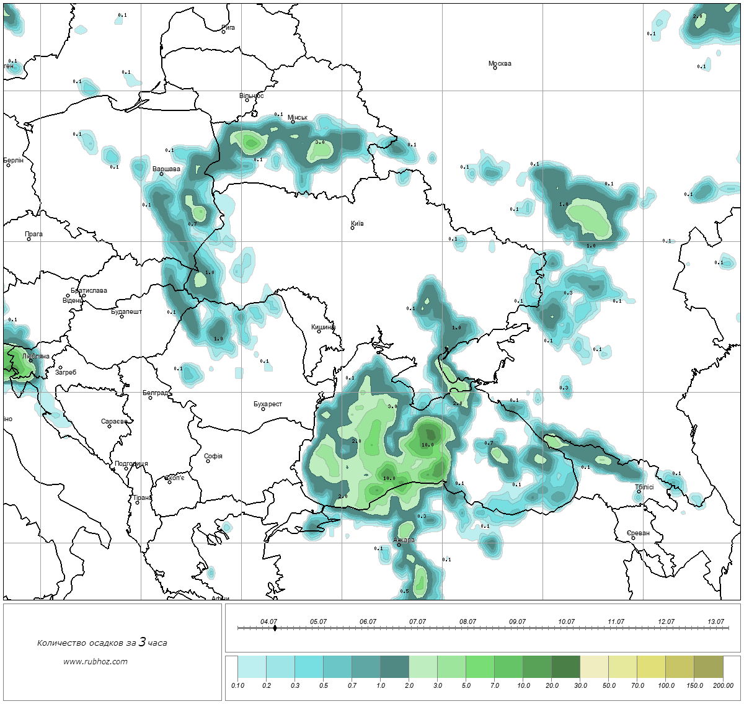
Task: Click the Москва city marker
Action: (x=495, y=68)
